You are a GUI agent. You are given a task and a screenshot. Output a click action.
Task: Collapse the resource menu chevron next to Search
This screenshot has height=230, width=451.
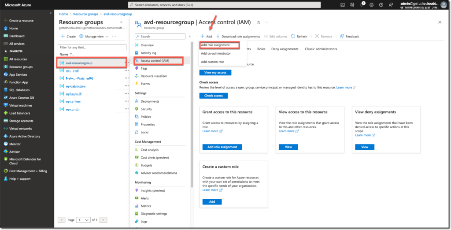[x=190, y=37]
